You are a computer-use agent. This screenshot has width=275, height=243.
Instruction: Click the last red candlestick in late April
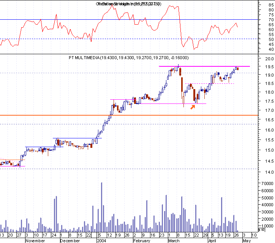(x=238, y=69)
